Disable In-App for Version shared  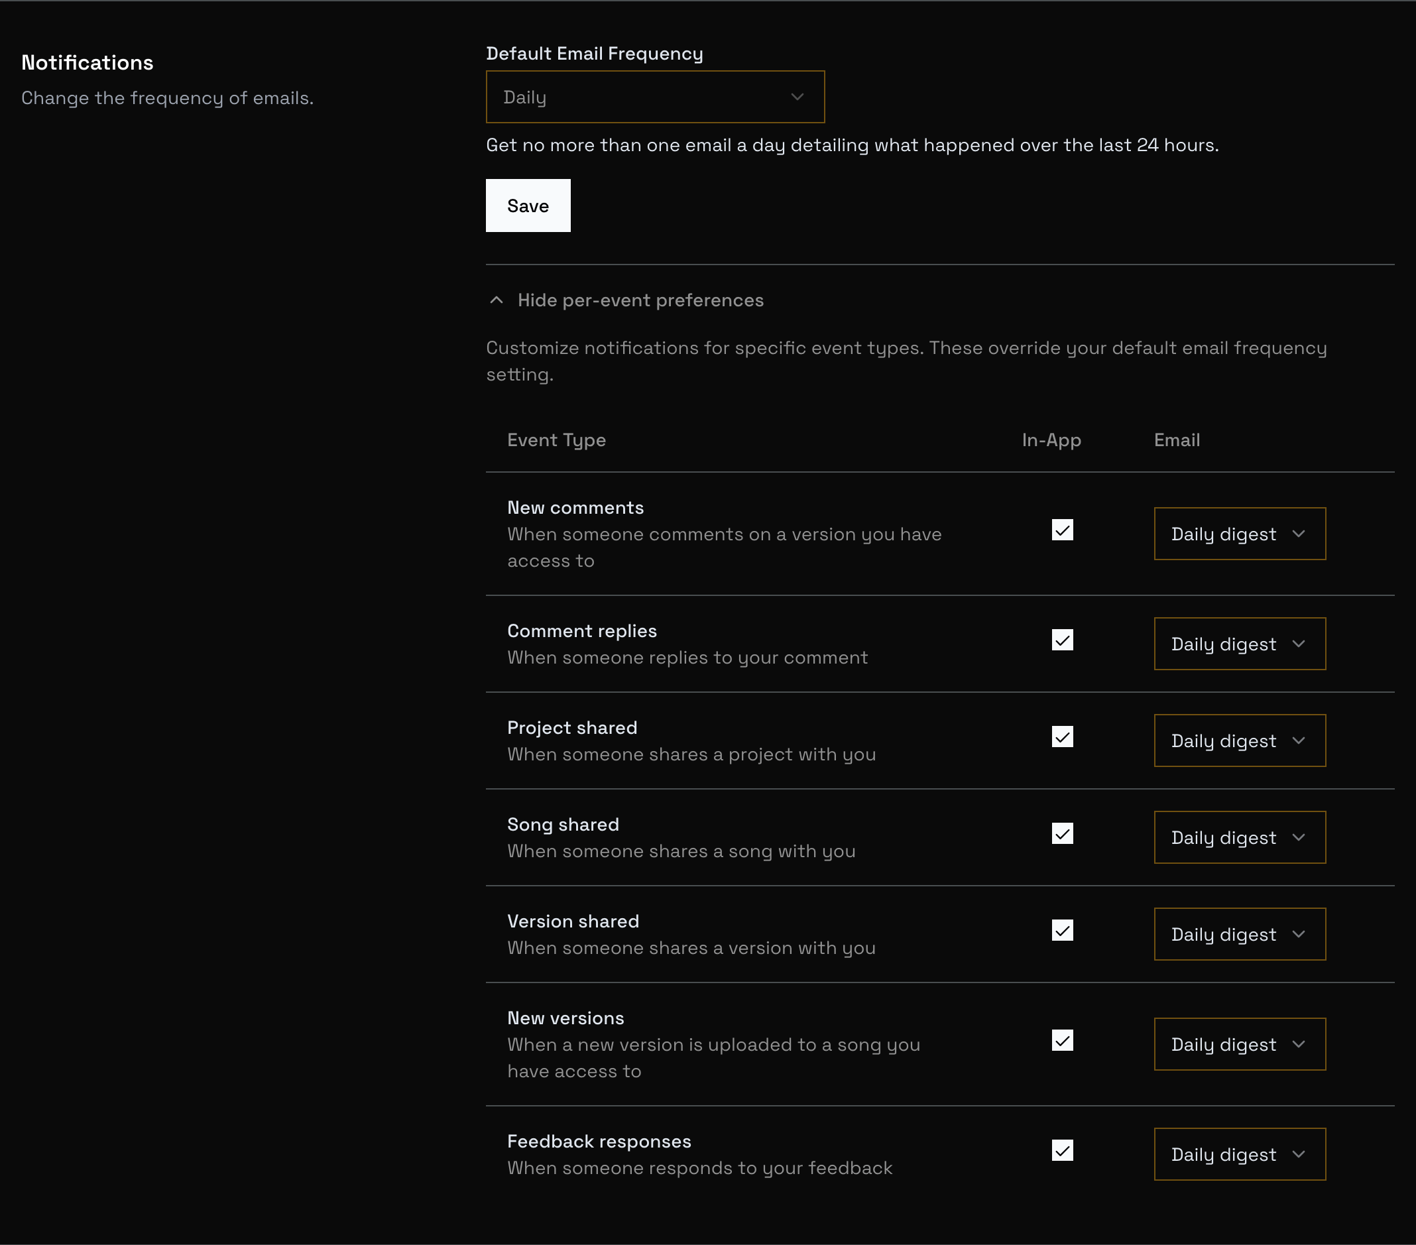point(1062,931)
